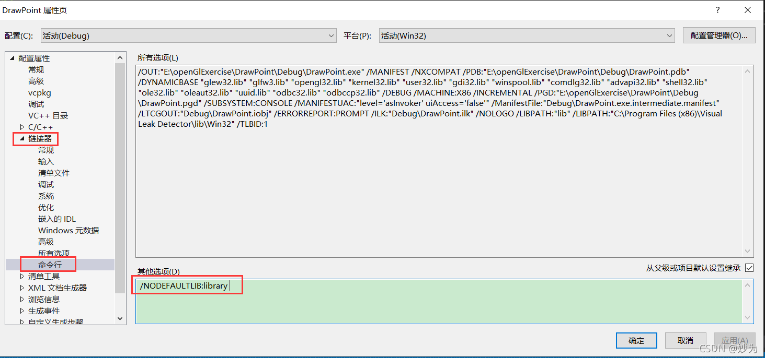765x358 pixels.
Task: Select 所有选项 tree item
Action: pyautogui.click(x=54, y=253)
